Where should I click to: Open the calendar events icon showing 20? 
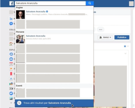click(11, 64)
